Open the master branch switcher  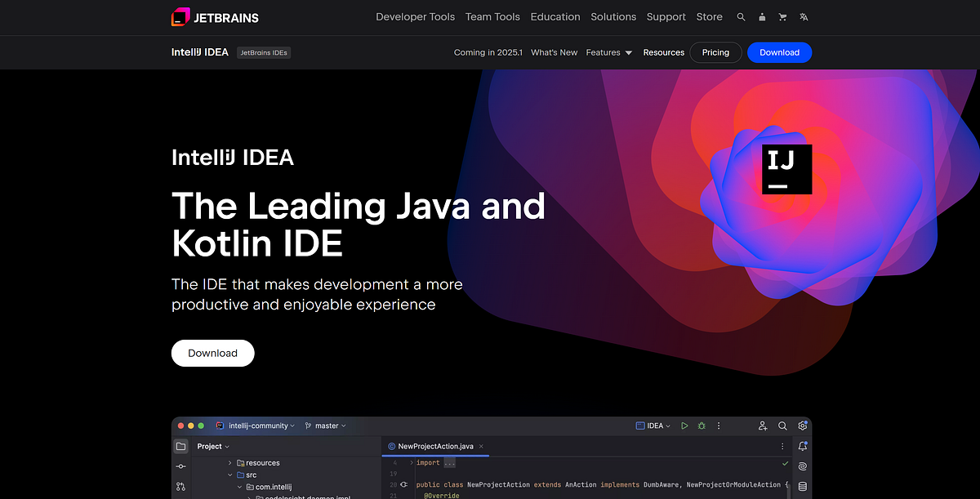[325, 425]
